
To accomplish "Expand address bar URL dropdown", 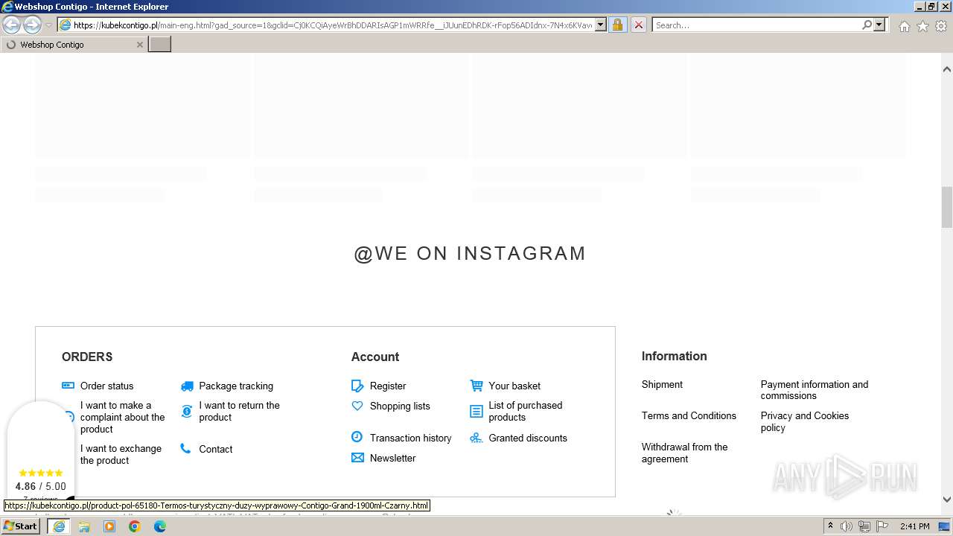I will click(x=601, y=25).
